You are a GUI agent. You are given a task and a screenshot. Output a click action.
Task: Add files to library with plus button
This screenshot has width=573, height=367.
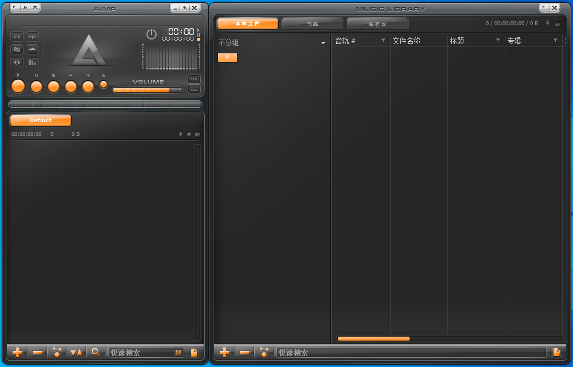(x=224, y=353)
